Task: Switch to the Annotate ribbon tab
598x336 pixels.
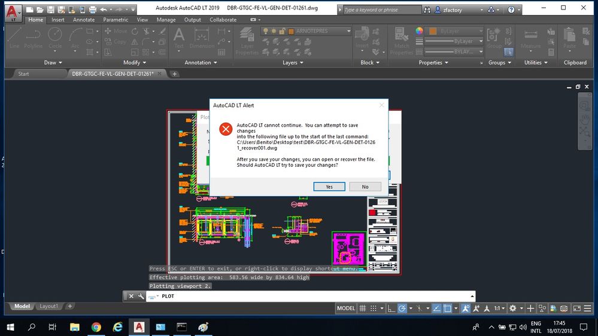Action: [x=84, y=19]
